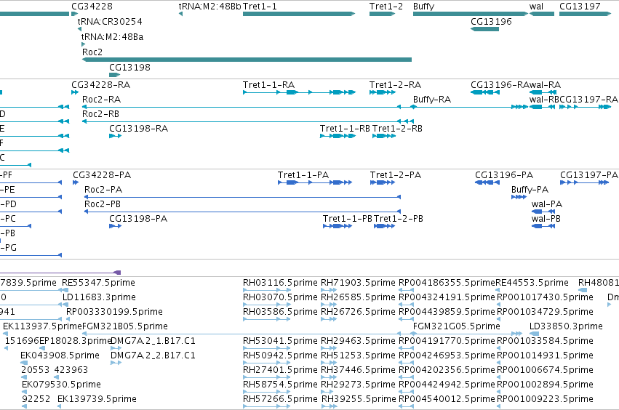Click the wal-PA protein label

pyautogui.click(x=547, y=204)
